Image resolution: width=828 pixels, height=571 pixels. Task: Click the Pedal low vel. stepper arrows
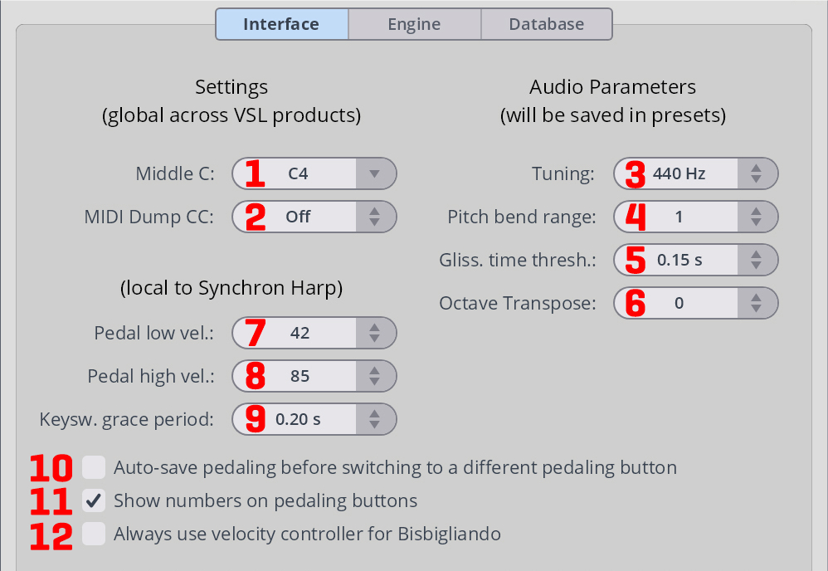(374, 333)
